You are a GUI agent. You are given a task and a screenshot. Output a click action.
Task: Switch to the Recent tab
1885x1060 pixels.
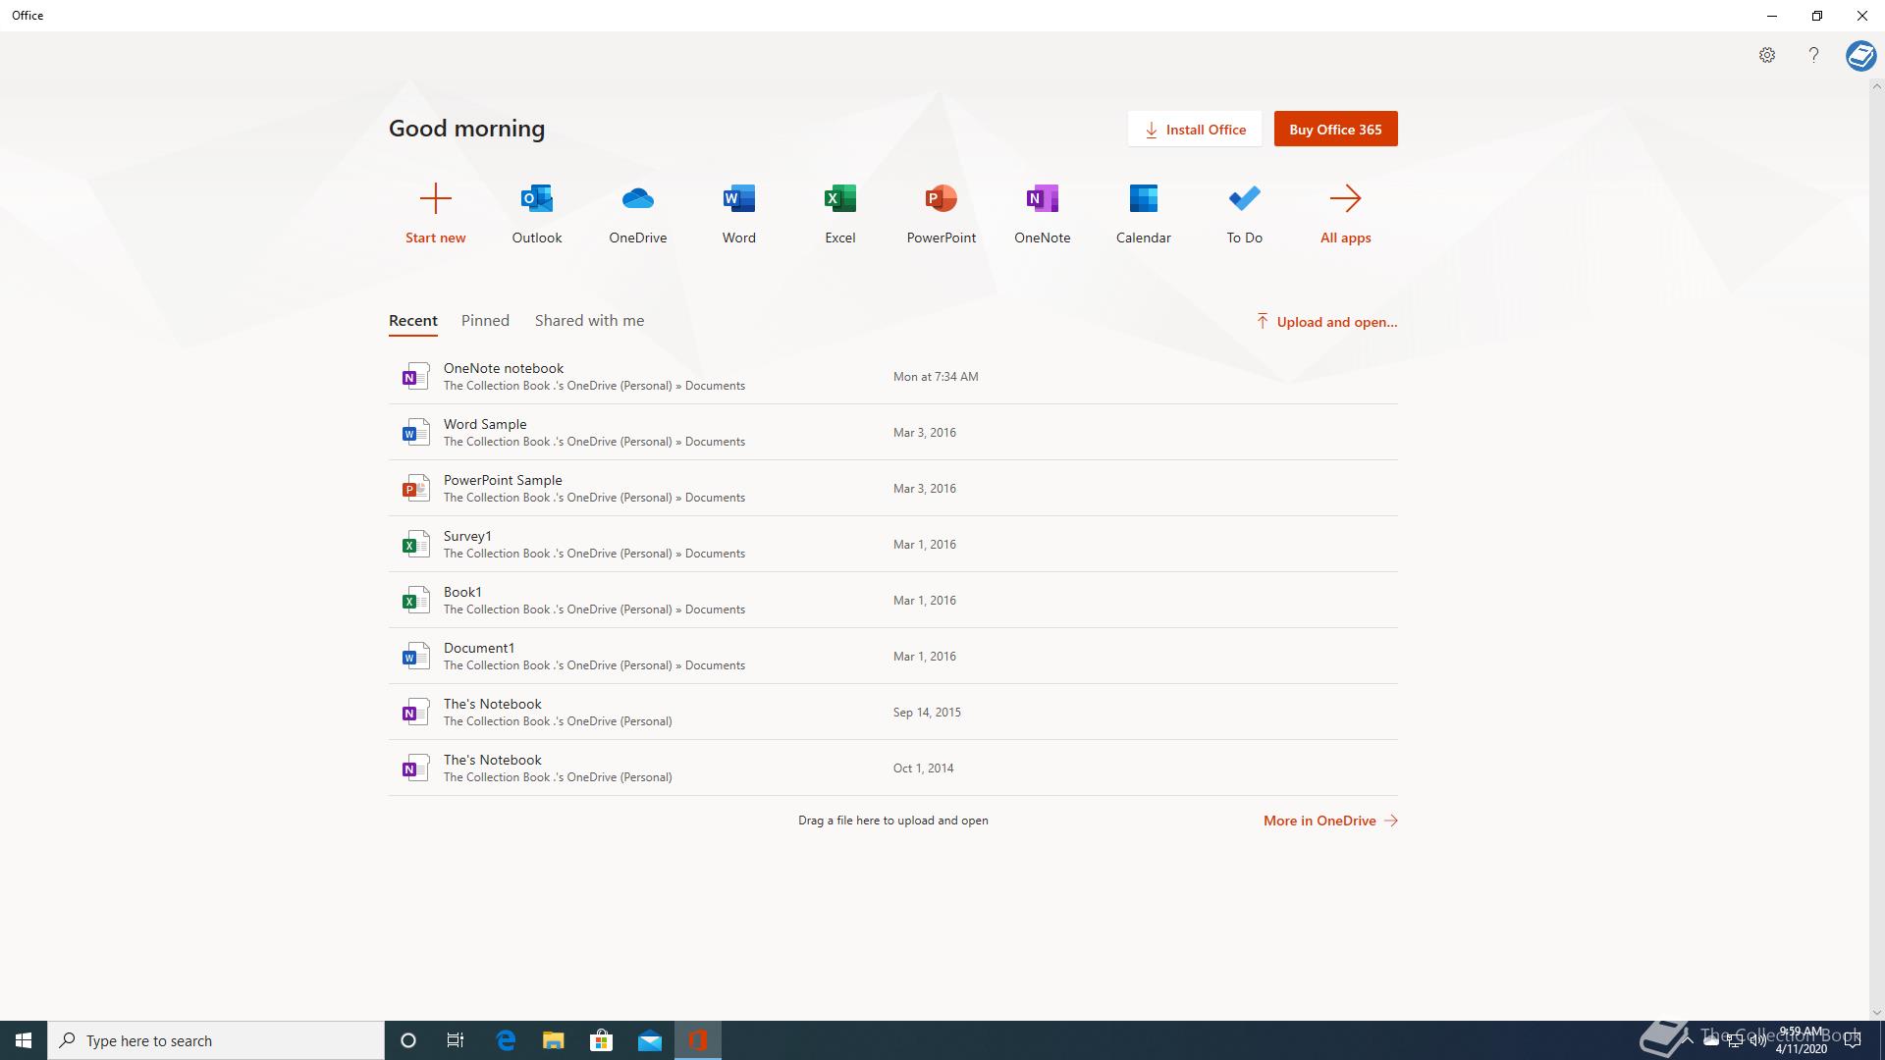pyautogui.click(x=413, y=321)
